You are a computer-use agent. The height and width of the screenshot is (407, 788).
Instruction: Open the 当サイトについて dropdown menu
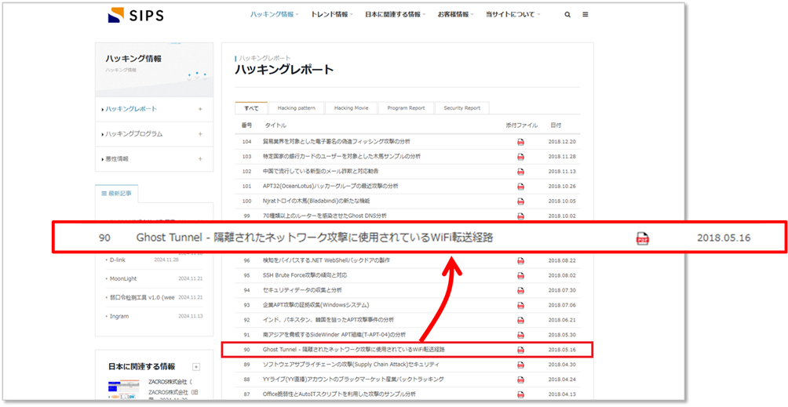click(513, 15)
